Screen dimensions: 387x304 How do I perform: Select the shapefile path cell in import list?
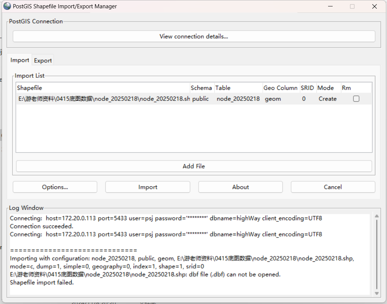(103, 99)
